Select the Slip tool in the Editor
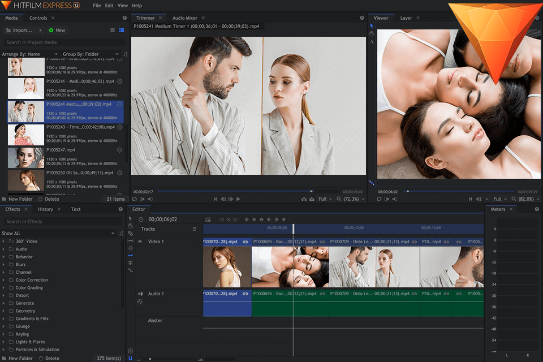 click(x=130, y=241)
